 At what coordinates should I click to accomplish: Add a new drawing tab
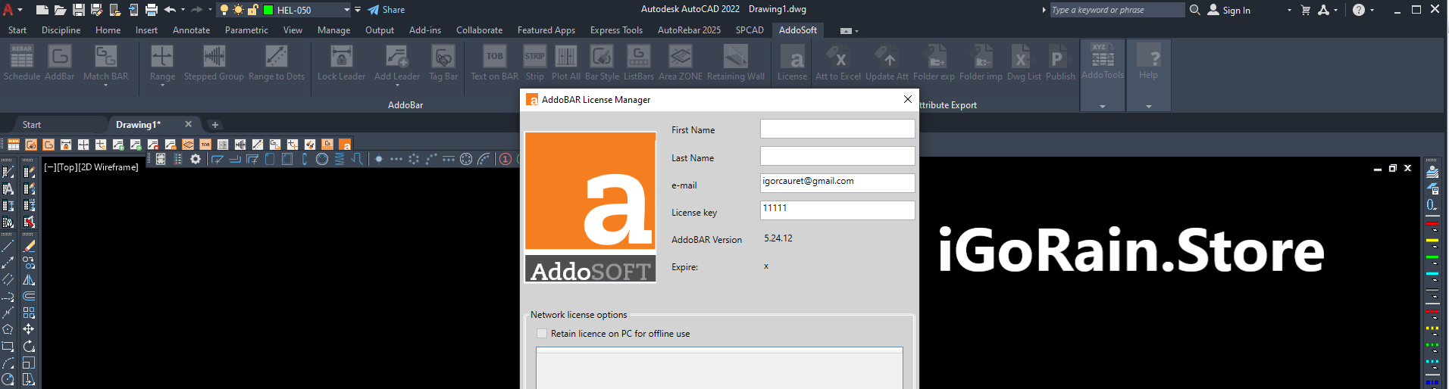[x=215, y=125]
